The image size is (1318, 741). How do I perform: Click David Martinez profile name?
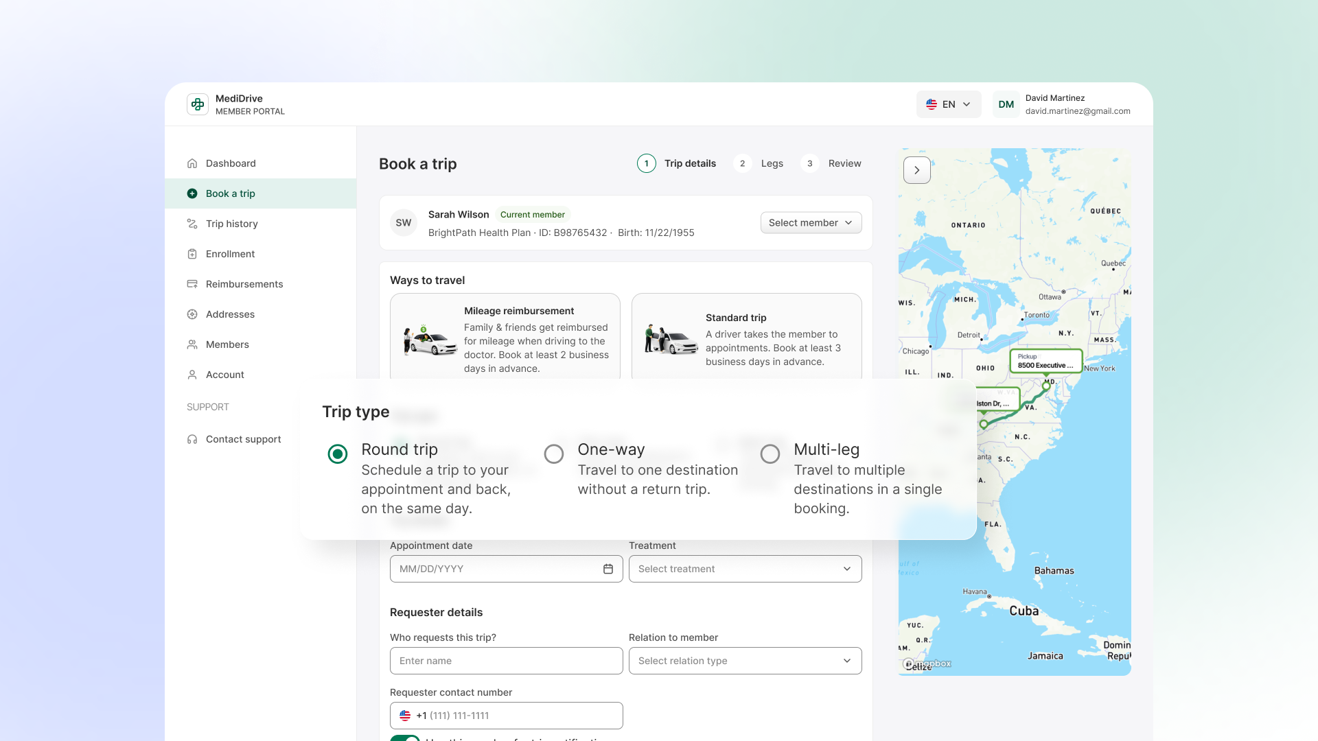click(1055, 98)
